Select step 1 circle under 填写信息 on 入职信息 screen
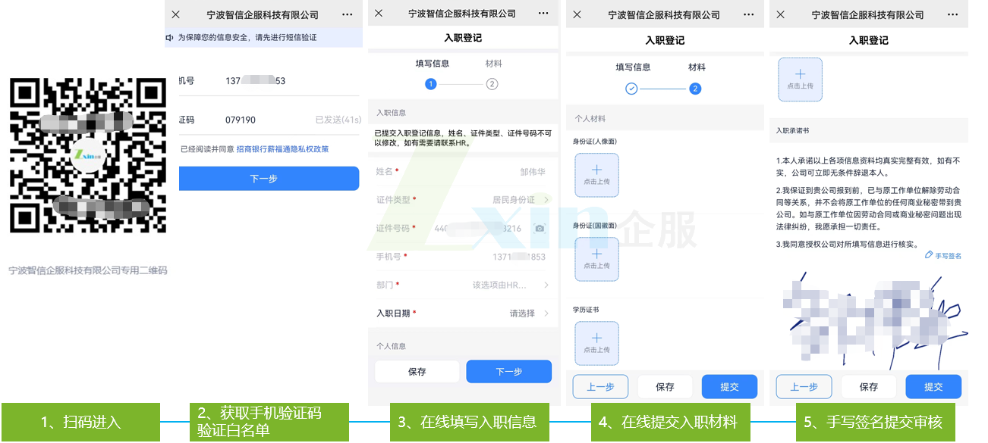The height and width of the screenshot is (443, 988). tap(431, 84)
